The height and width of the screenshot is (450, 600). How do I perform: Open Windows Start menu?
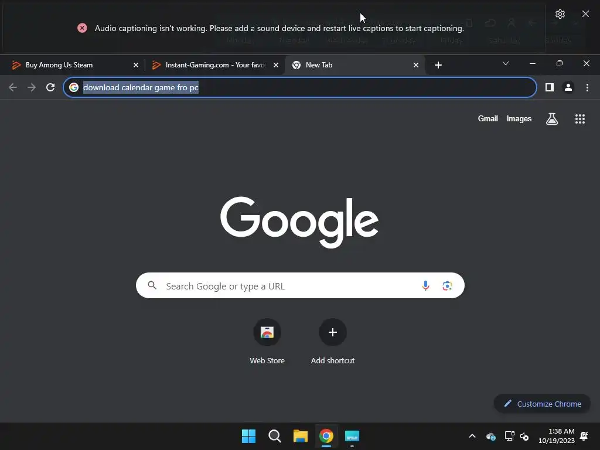[x=248, y=436]
